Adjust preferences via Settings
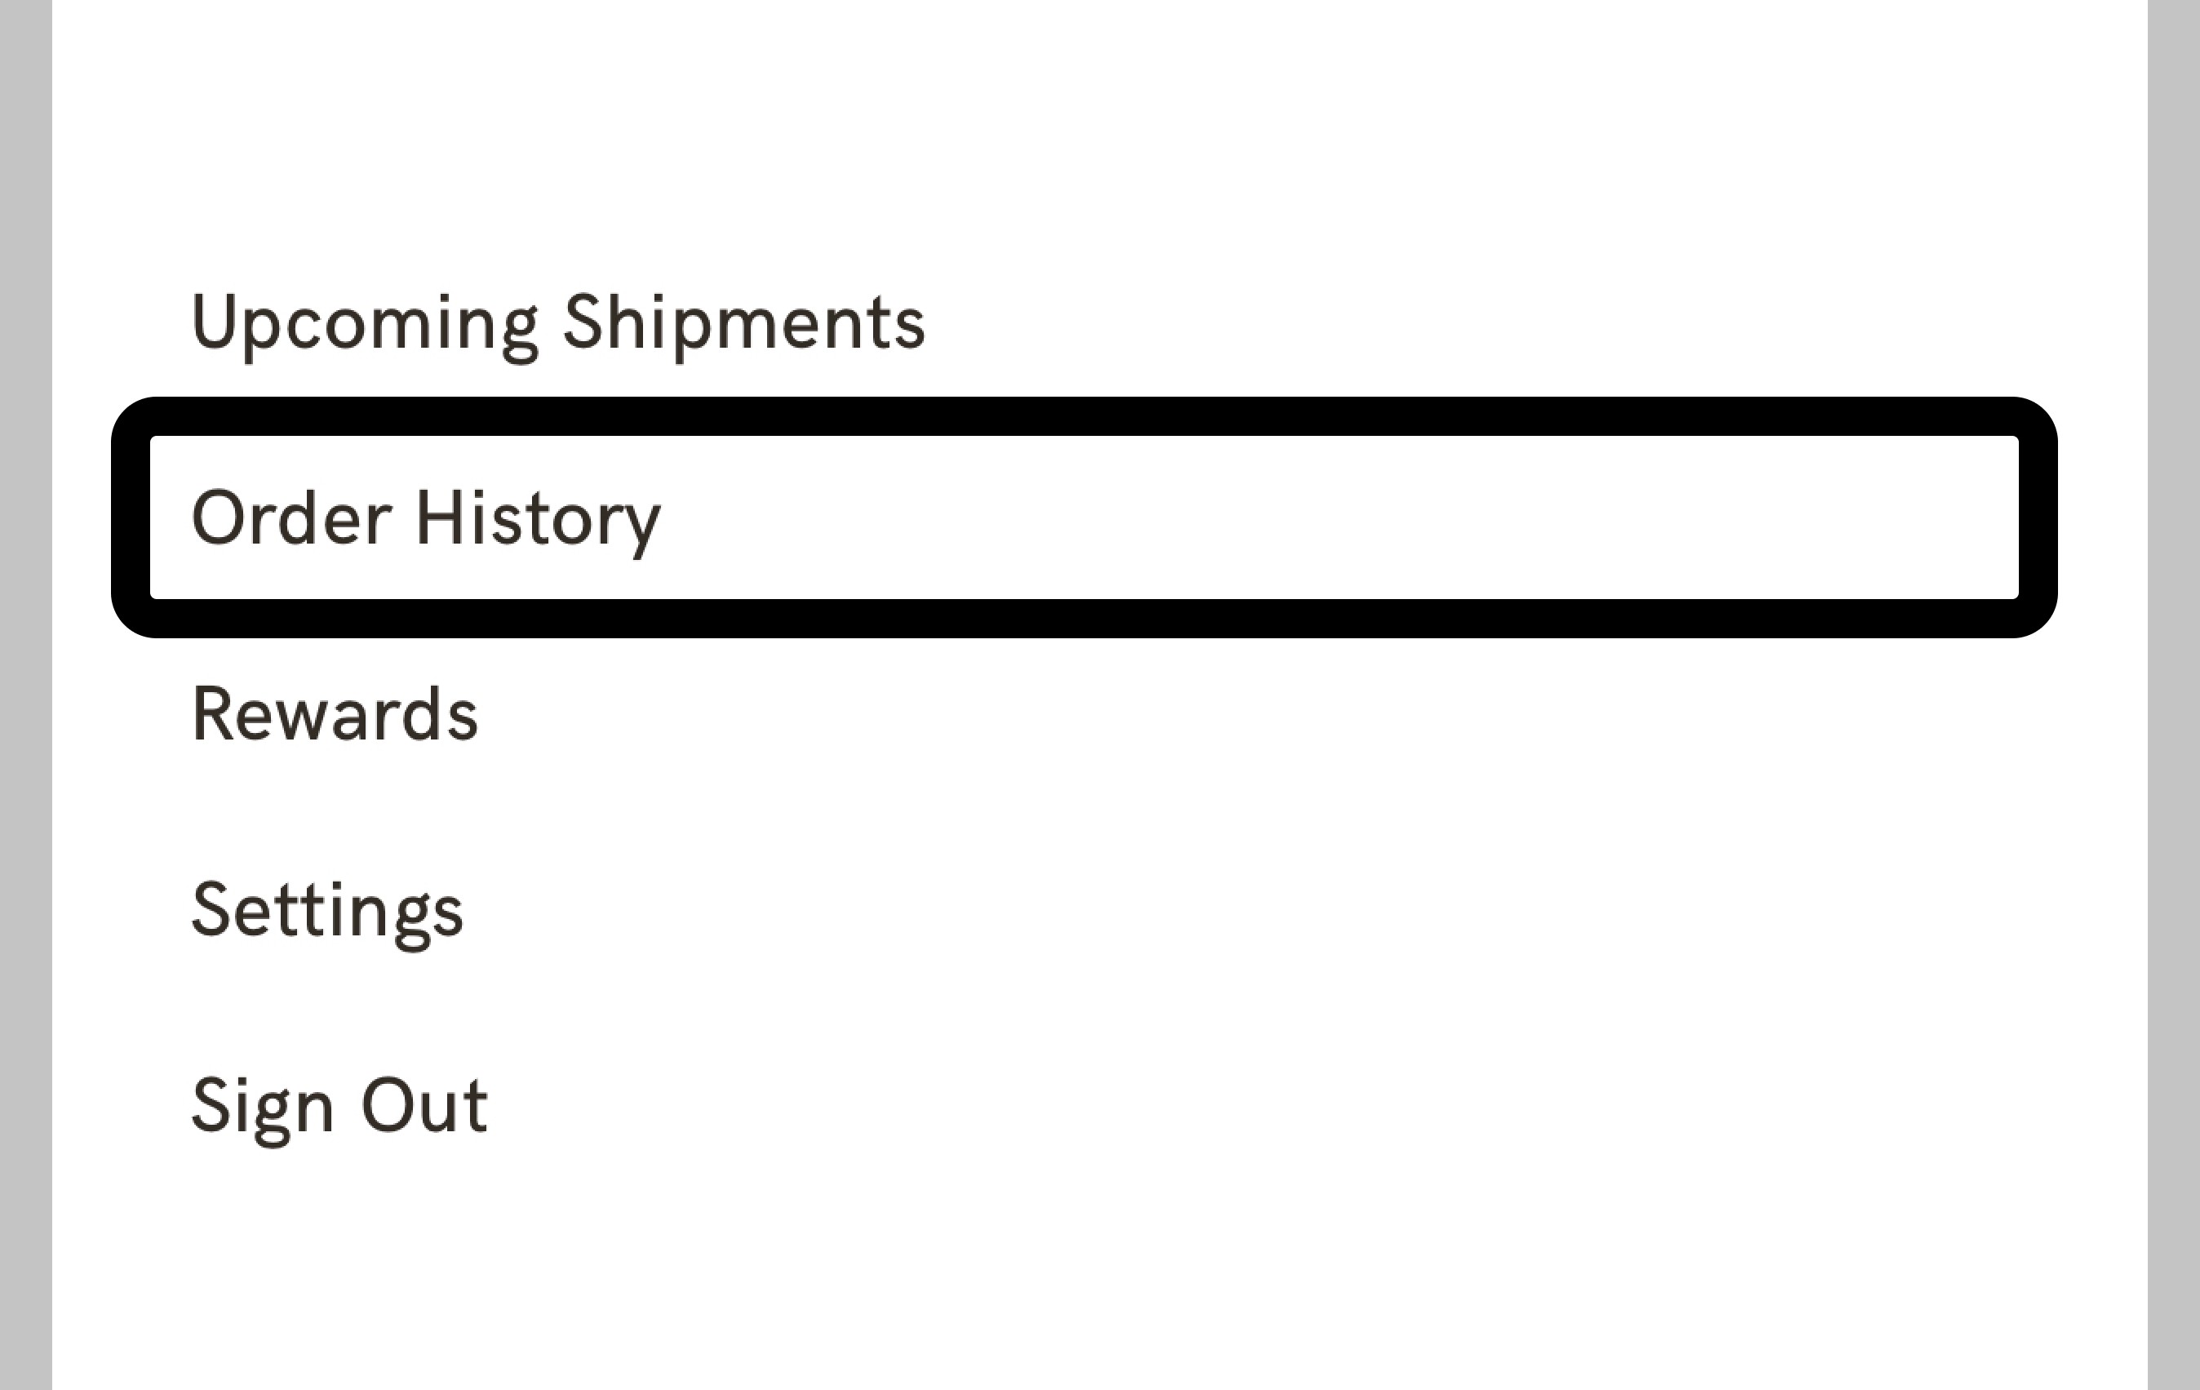2200x1390 pixels. coord(329,909)
